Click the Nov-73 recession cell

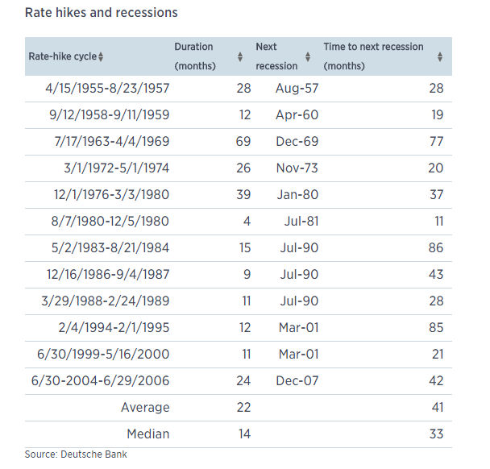pyautogui.click(x=297, y=168)
